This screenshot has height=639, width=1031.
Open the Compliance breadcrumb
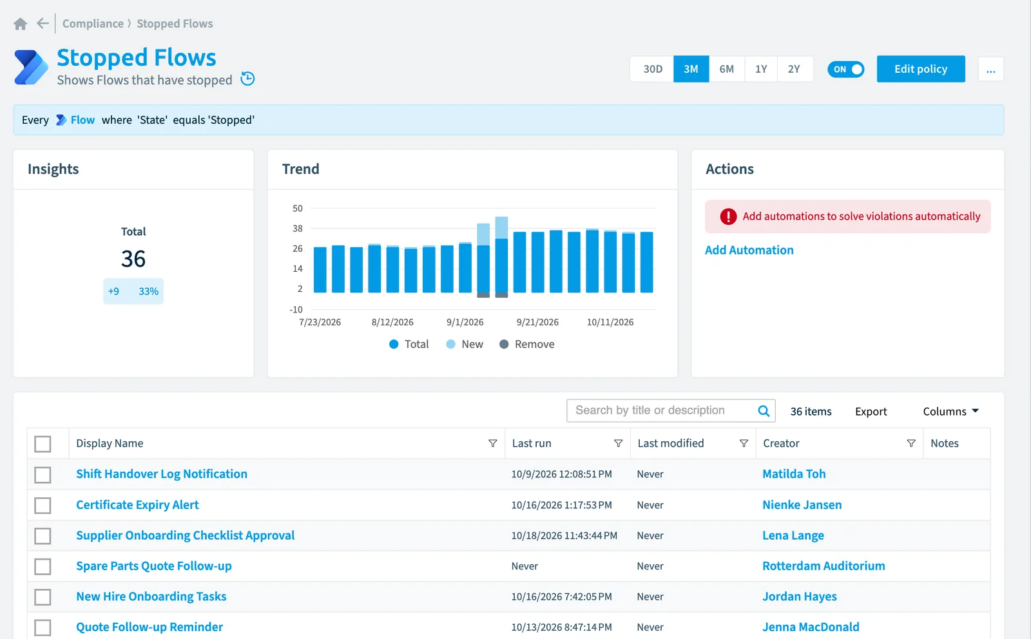click(x=93, y=24)
